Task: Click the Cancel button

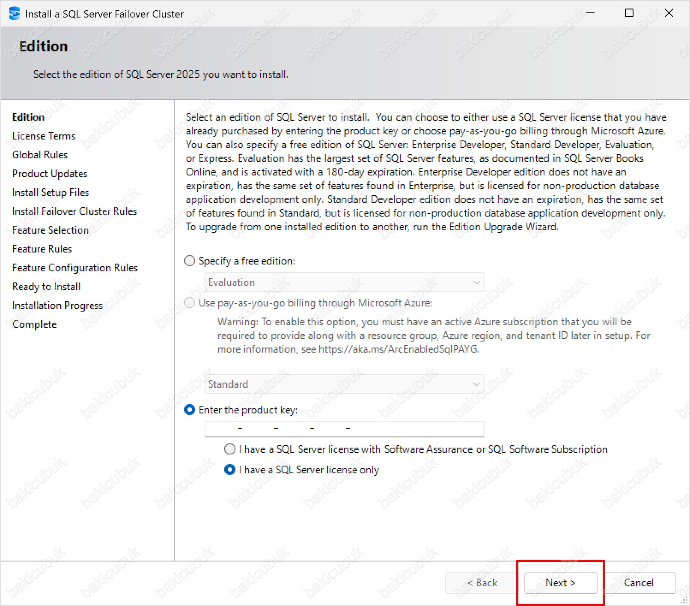Action: click(x=638, y=582)
